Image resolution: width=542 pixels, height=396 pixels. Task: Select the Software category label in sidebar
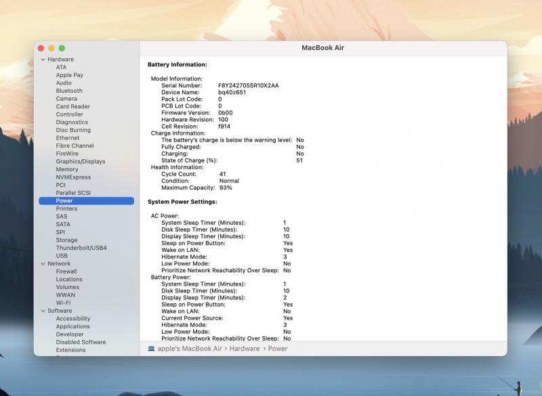(60, 311)
